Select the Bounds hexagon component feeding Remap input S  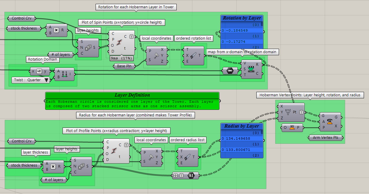coord(230,71)
